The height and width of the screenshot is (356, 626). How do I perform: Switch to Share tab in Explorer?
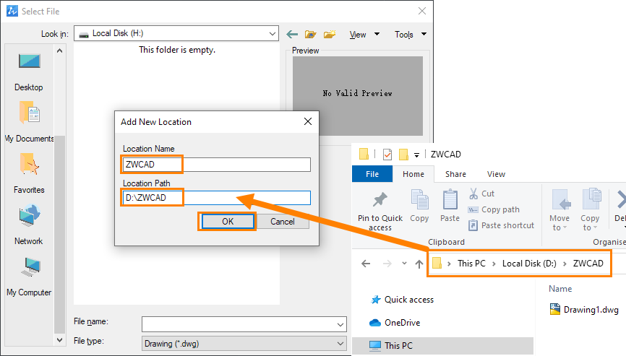point(455,174)
